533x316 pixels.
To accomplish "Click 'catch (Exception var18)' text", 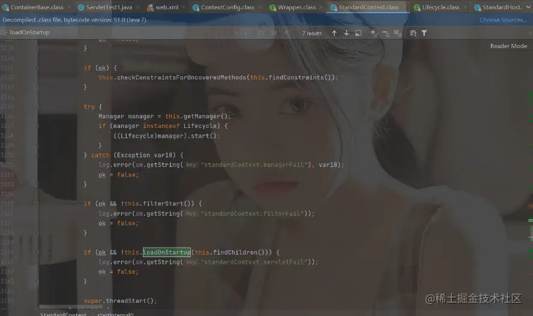I will (x=134, y=155).
